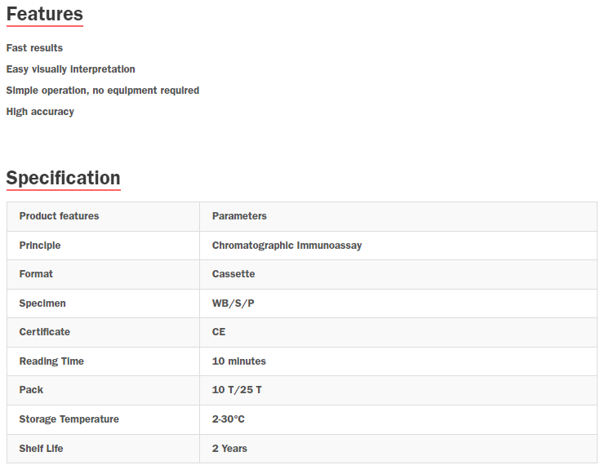Screen dimensions: 609x474
Task: Click the 'WB/S/P' specimen value
Action: (x=233, y=303)
